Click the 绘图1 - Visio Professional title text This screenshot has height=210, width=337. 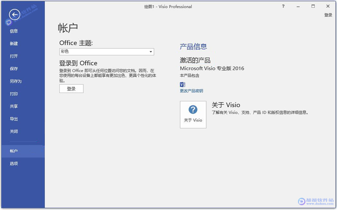(168, 7)
